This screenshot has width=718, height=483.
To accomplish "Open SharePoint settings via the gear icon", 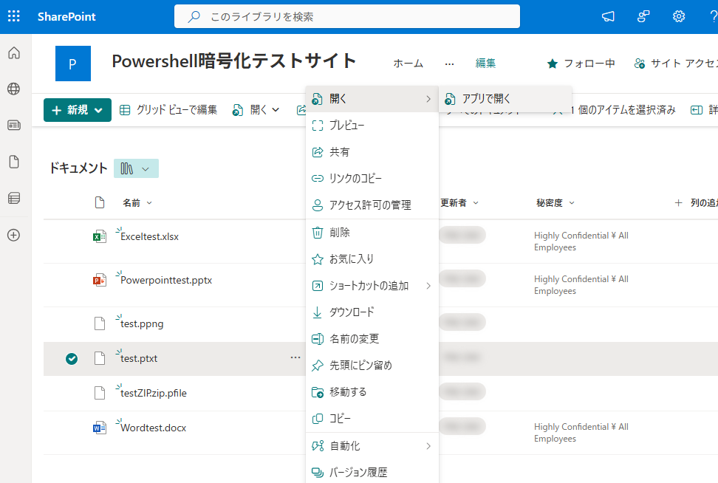I will (x=678, y=16).
